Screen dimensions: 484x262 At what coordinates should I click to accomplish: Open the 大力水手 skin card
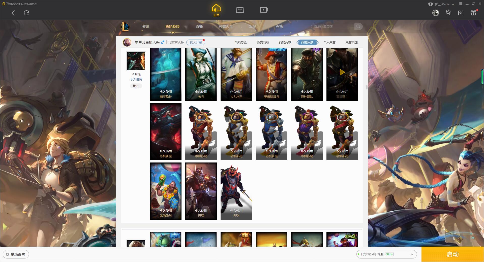[236, 75]
